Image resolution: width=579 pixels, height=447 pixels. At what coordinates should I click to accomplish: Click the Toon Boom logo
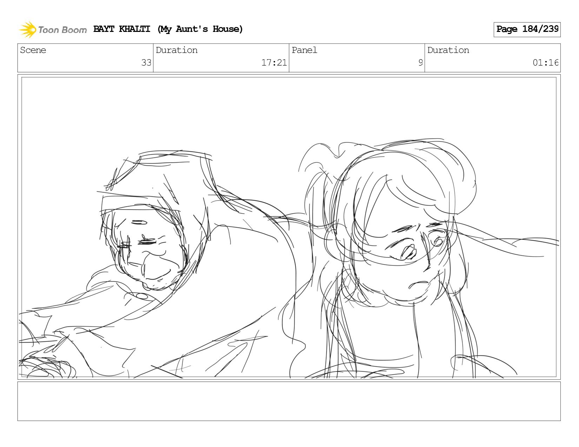click(x=53, y=29)
